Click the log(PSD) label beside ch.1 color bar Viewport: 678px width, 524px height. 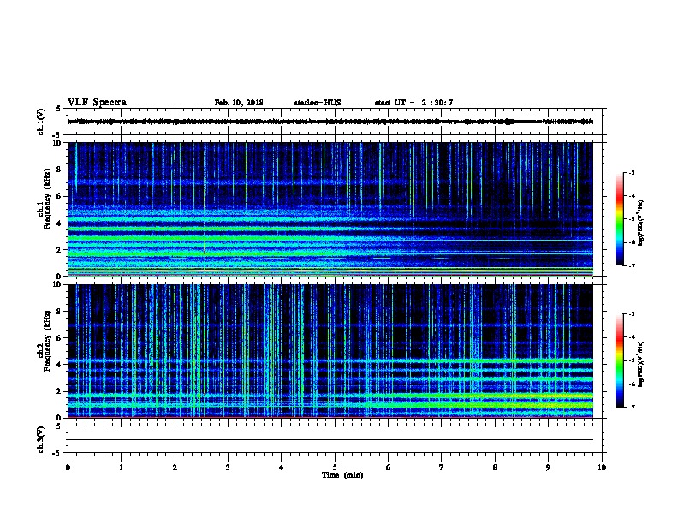tap(640, 223)
